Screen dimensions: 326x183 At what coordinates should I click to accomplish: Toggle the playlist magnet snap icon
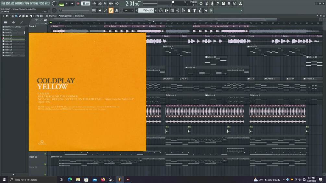pos(7,16)
